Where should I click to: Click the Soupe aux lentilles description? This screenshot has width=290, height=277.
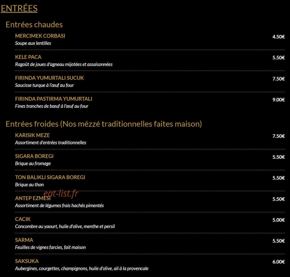[x=33, y=43]
